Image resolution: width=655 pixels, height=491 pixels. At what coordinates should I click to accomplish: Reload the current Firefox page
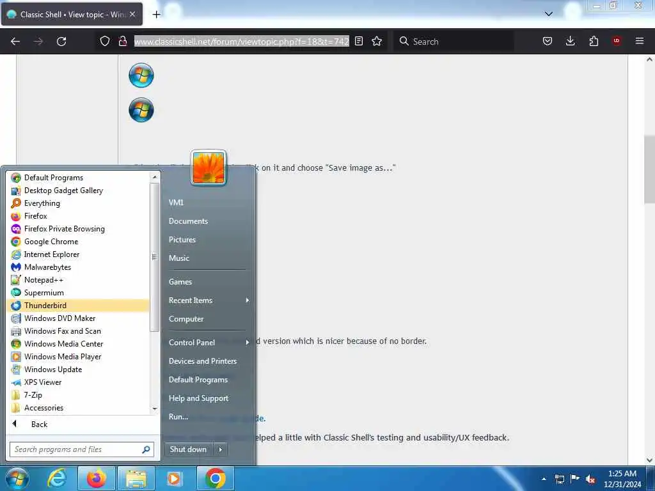coord(61,42)
